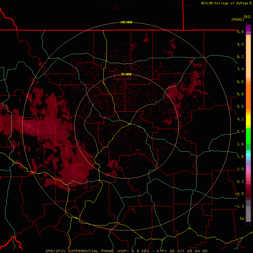Select the [PHAS] legend heading
Image resolution: width=253 pixels, height=253 pixels.
tap(238, 19)
